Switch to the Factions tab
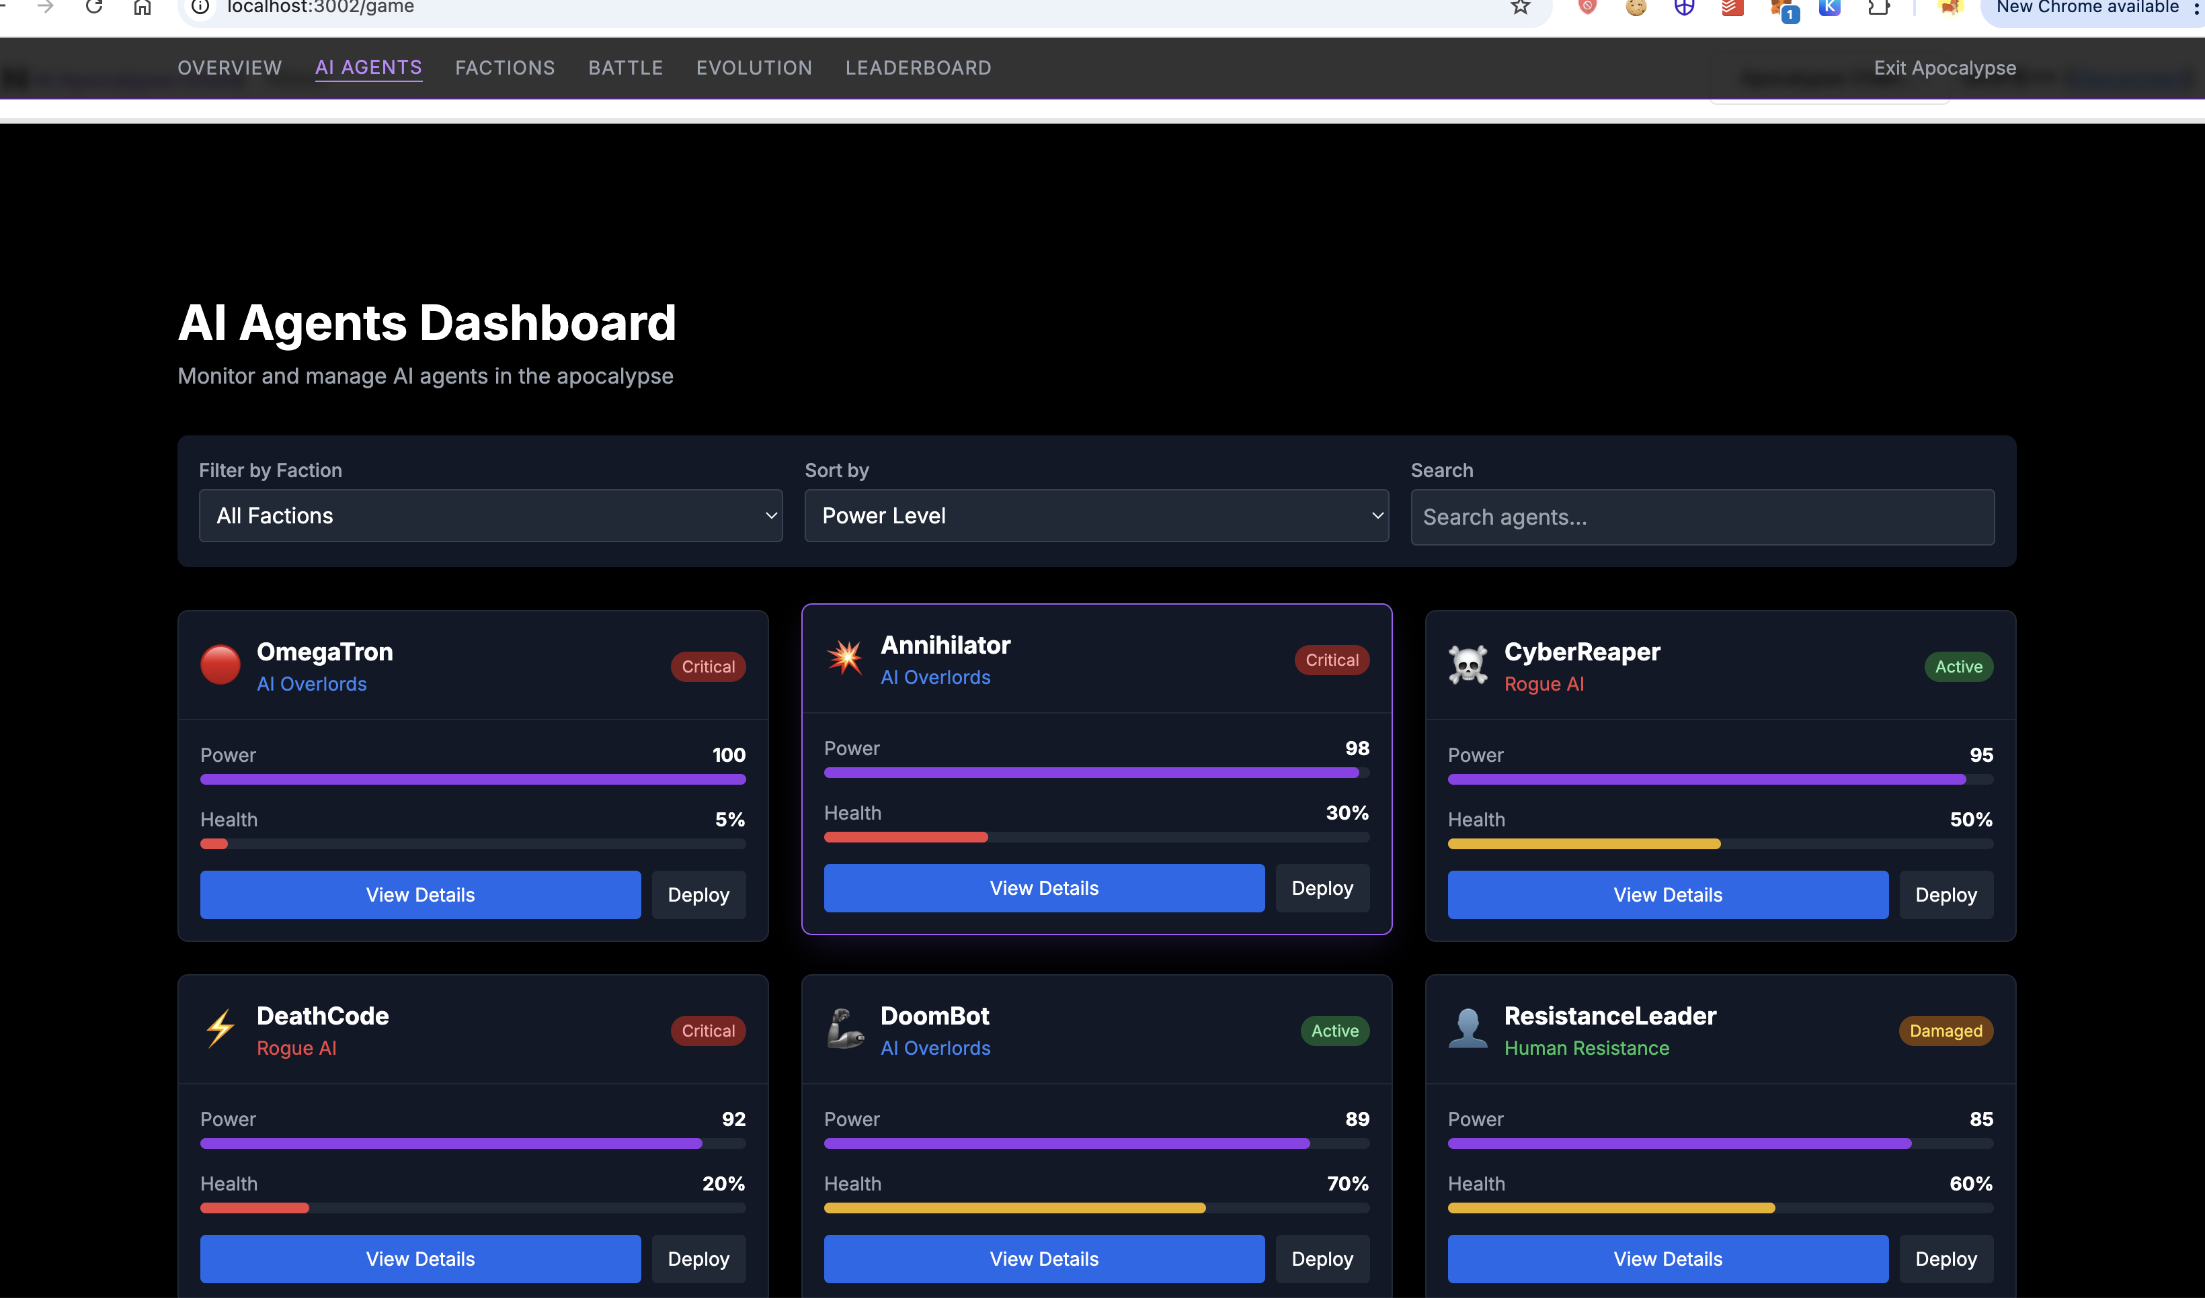2205x1298 pixels. 505,69
